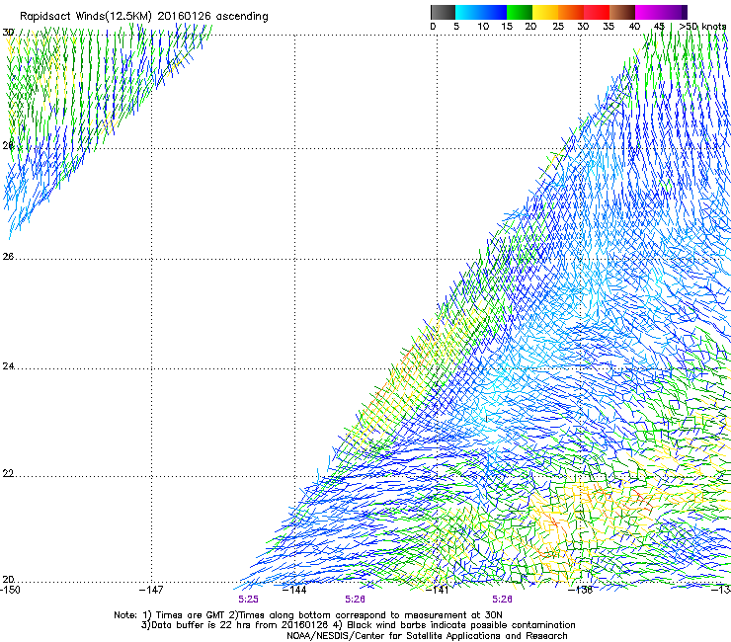The image size is (731, 642).
Task: Click the date 20160126 in the title
Action: [x=184, y=17]
